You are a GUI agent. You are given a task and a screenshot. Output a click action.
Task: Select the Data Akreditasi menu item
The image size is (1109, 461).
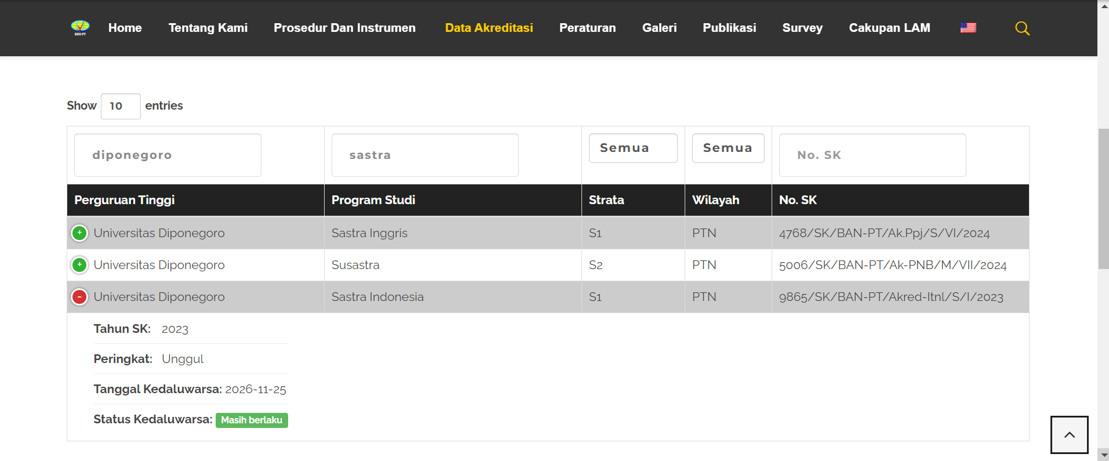pyautogui.click(x=489, y=27)
